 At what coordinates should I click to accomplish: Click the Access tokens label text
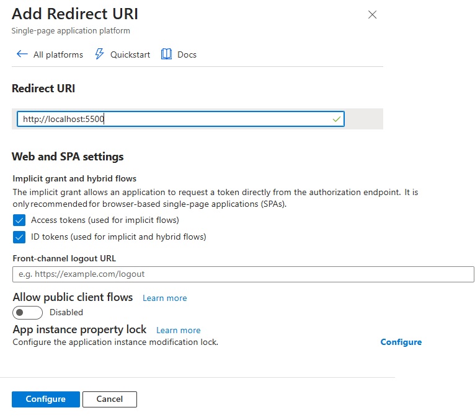coord(105,220)
